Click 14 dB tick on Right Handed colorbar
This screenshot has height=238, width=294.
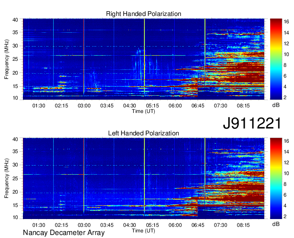tap(286, 33)
